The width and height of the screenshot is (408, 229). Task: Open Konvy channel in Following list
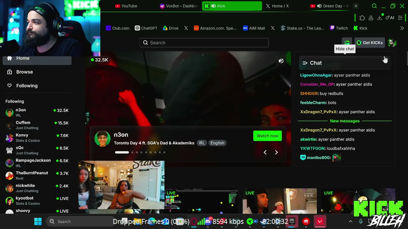[x=37, y=138]
